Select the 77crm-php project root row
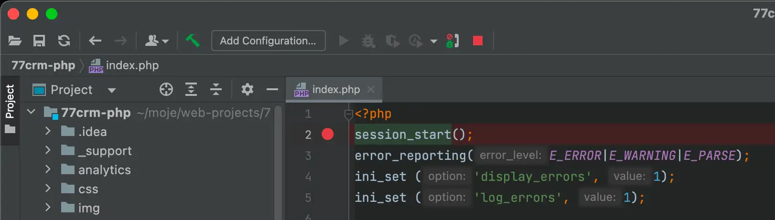The height and width of the screenshot is (220, 775). pyautogui.click(x=148, y=113)
